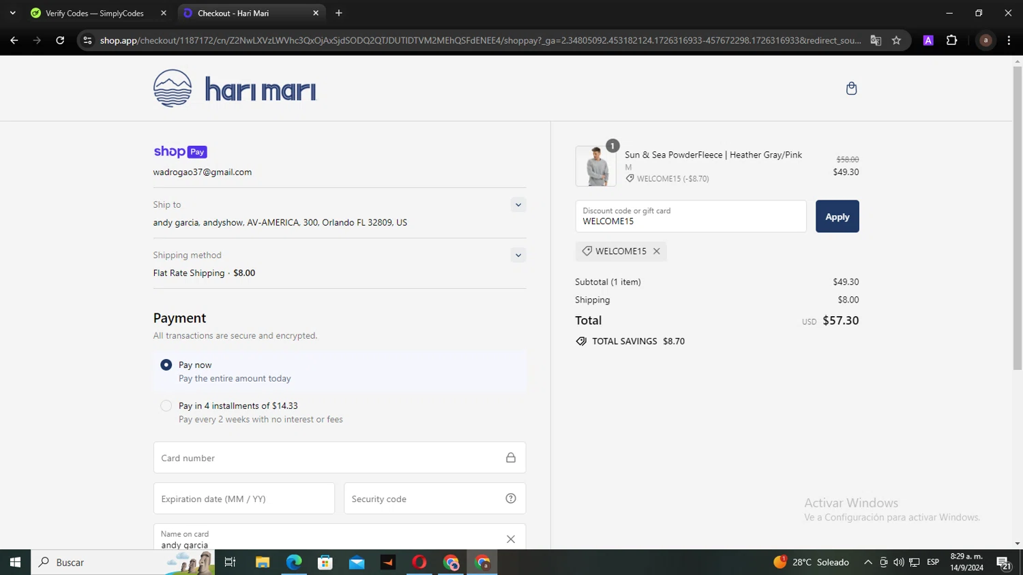The height and width of the screenshot is (575, 1023).
Task: Open the browser tab search dropdown
Action: [x=12, y=13]
